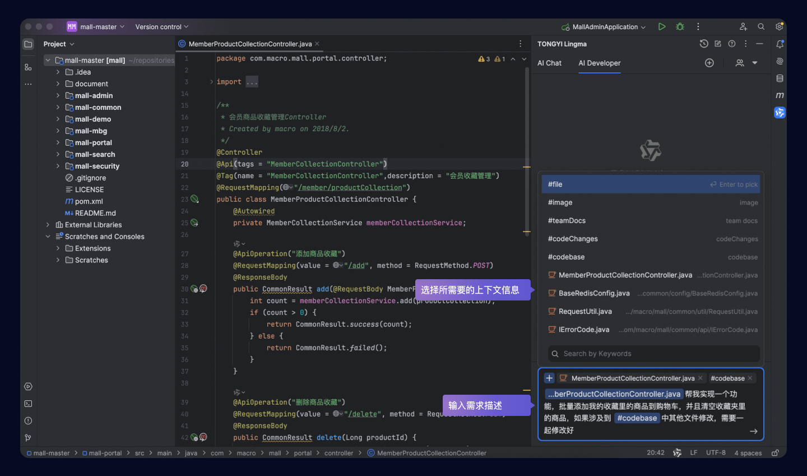
Task: Open more run actions next to debug
Action: tap(698, 26)
